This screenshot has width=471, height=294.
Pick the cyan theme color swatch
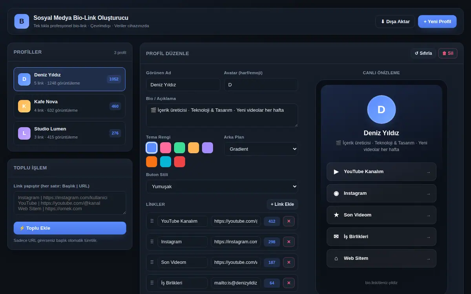point(166,162)
